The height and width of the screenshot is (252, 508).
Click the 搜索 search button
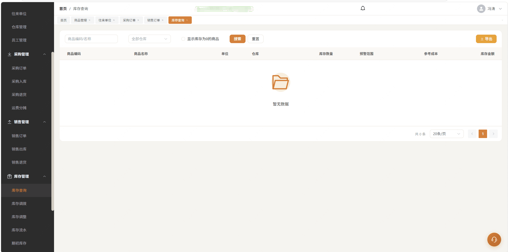[237, 39]
